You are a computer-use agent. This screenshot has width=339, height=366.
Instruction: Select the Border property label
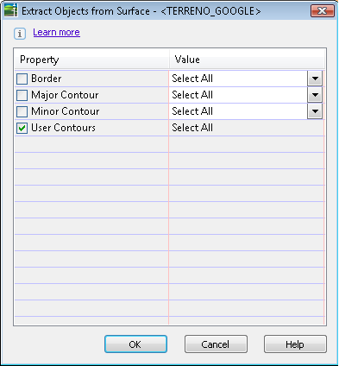(47, 79)
